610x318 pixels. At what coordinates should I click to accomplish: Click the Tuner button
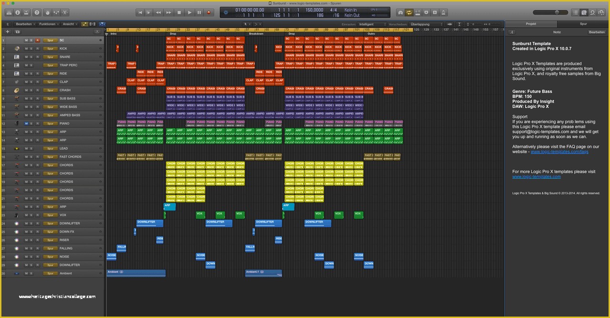point(400,12)
